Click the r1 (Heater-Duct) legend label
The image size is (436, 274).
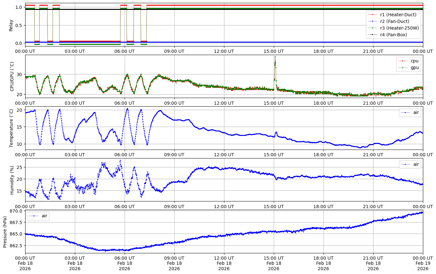[398, 15]
